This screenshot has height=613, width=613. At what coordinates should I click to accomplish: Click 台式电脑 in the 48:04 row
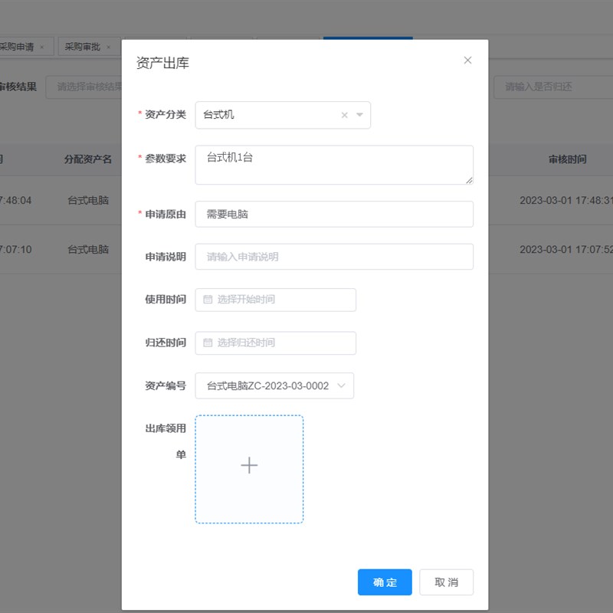click(88, 201)
